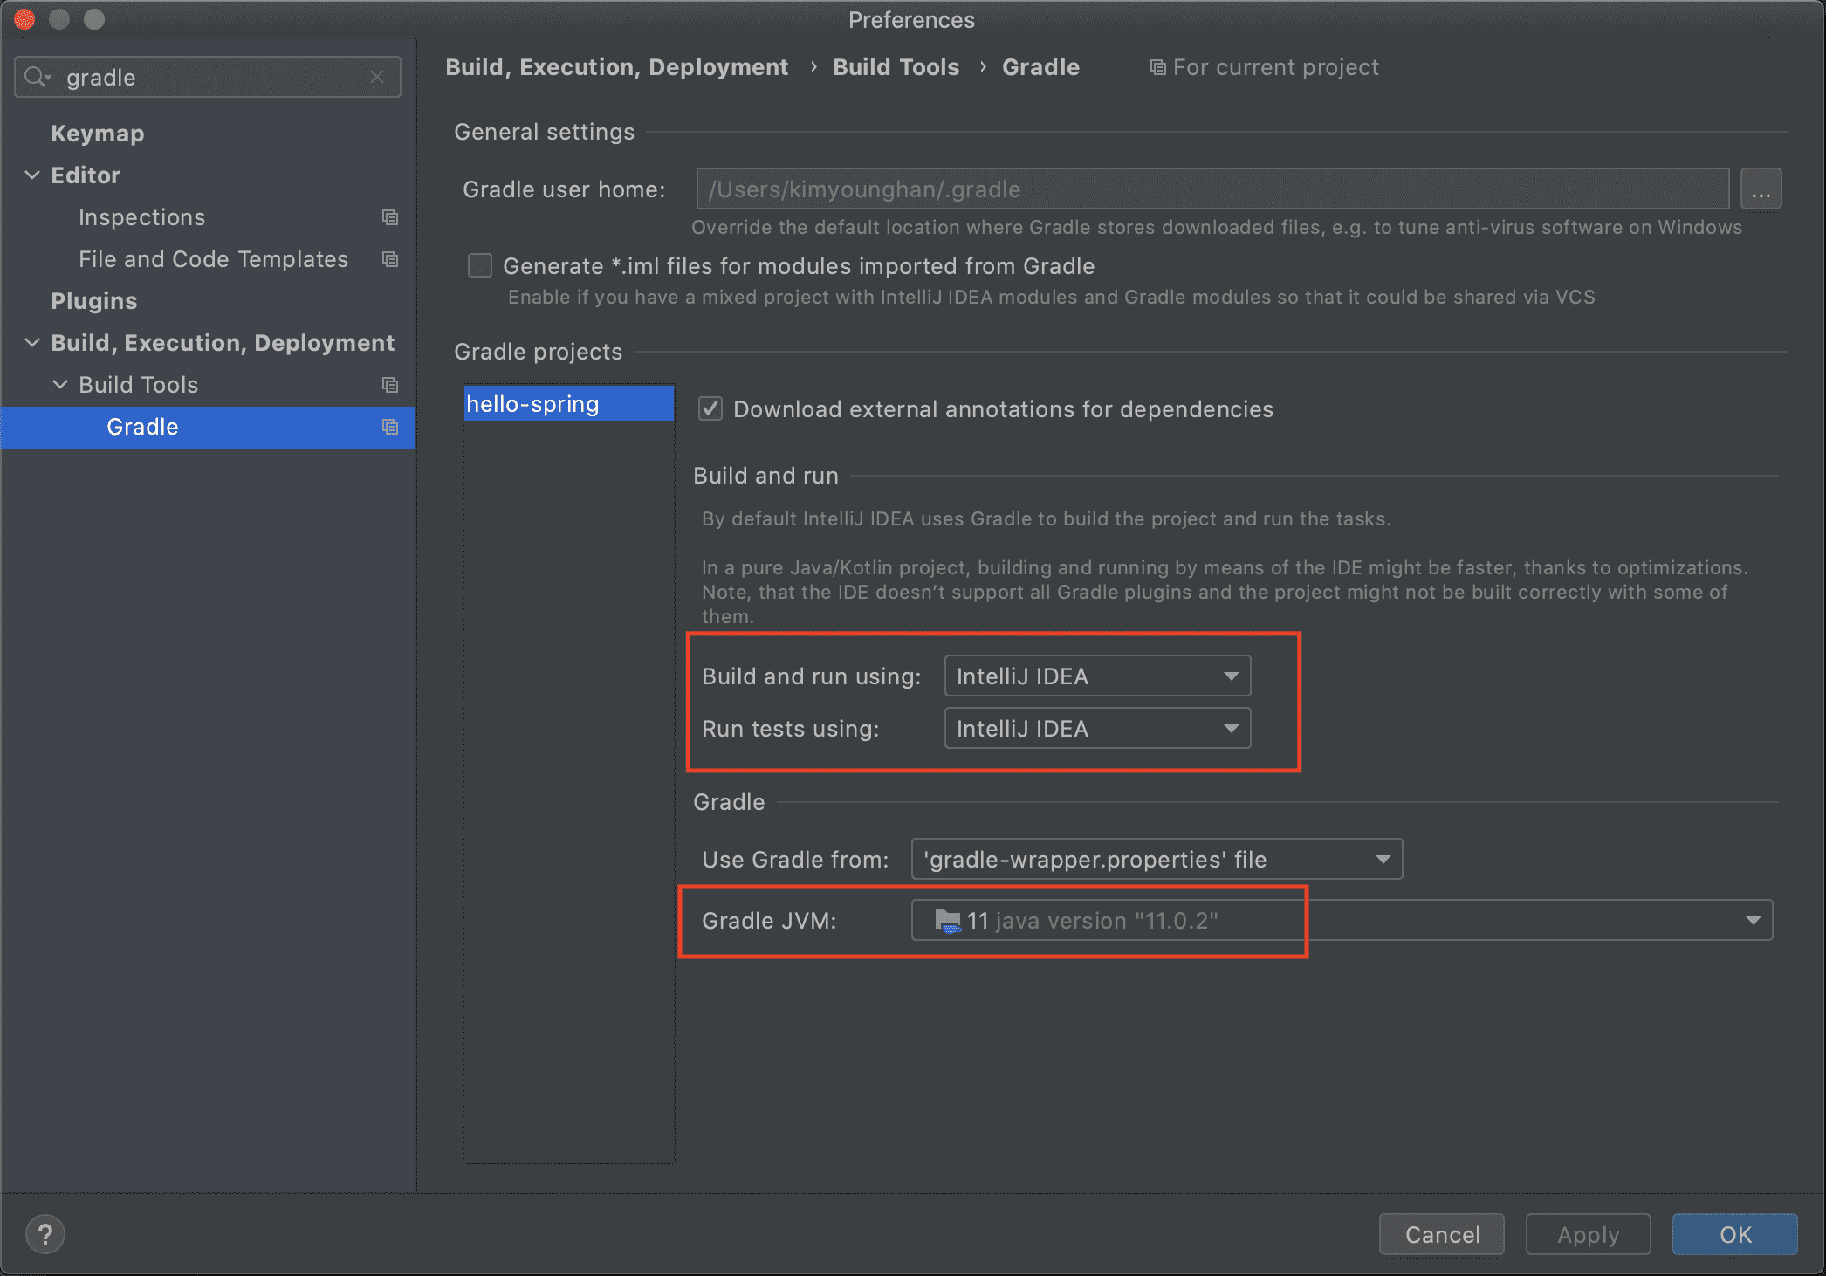Open the Gradle JVM dropdown arrow

1753,921
